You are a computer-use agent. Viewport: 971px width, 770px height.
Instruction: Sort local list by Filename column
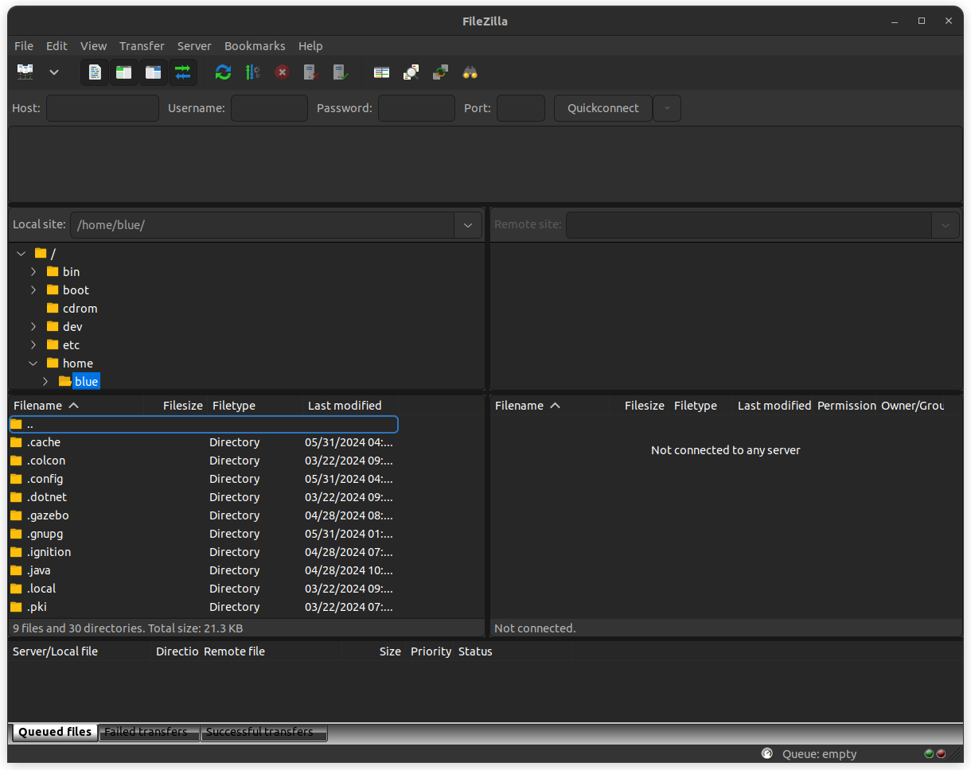pos(76,406)
